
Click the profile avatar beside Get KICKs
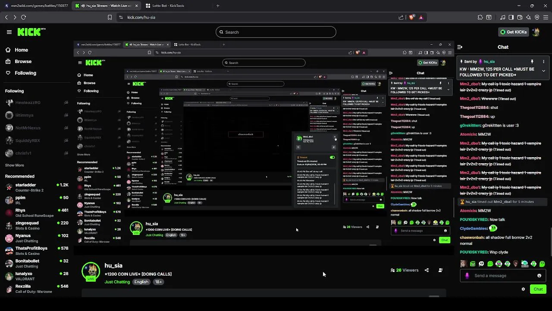[536, 32]
